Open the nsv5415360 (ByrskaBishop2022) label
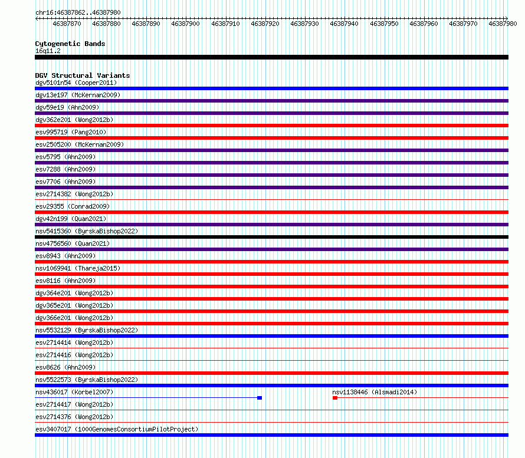 pos(87,231)
